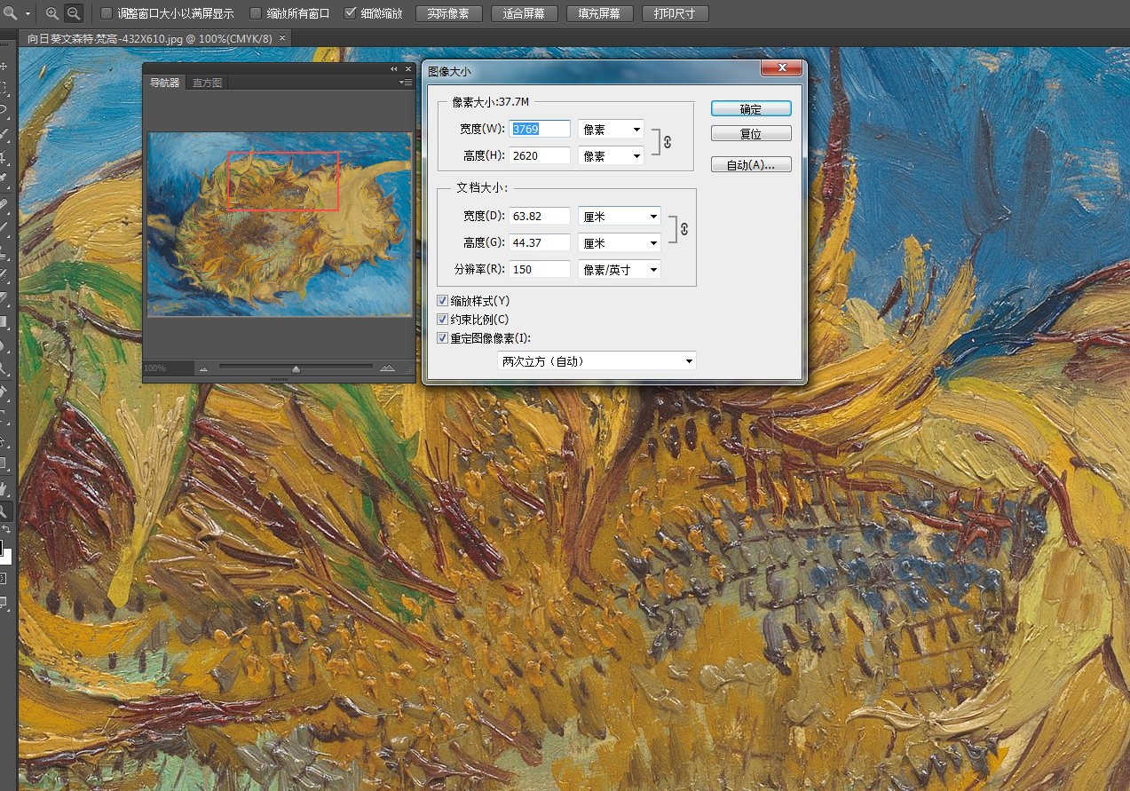
Task: Open the 两次立方（自动）resampling dropdown
Action: click(597, 361)
